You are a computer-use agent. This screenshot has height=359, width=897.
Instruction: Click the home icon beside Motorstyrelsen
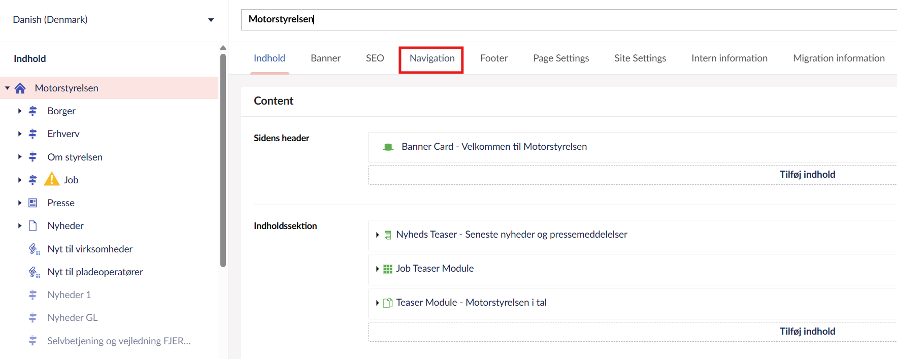pos(20,88)
